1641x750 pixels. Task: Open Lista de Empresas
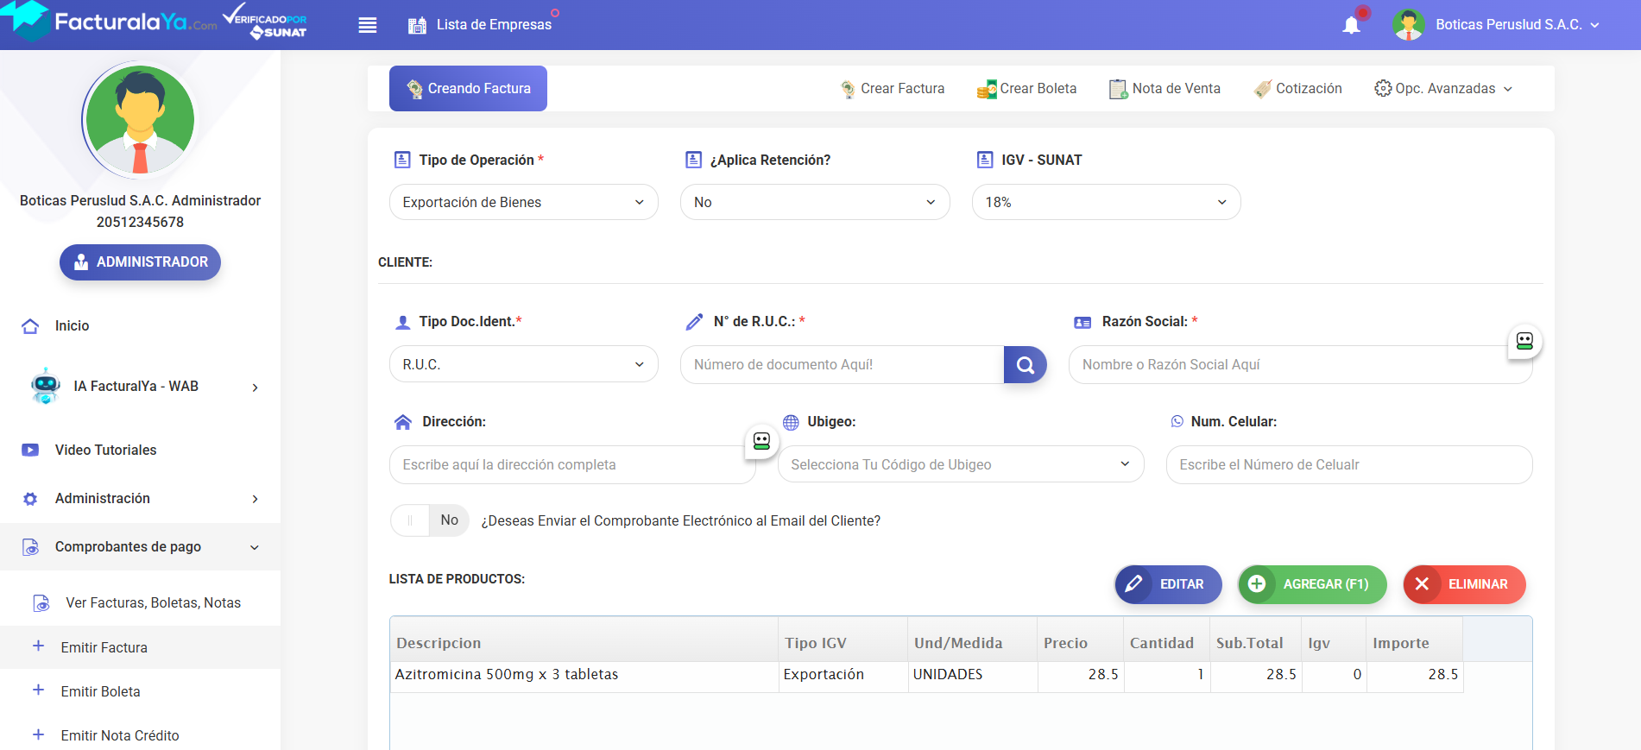(x=480, y=25)
